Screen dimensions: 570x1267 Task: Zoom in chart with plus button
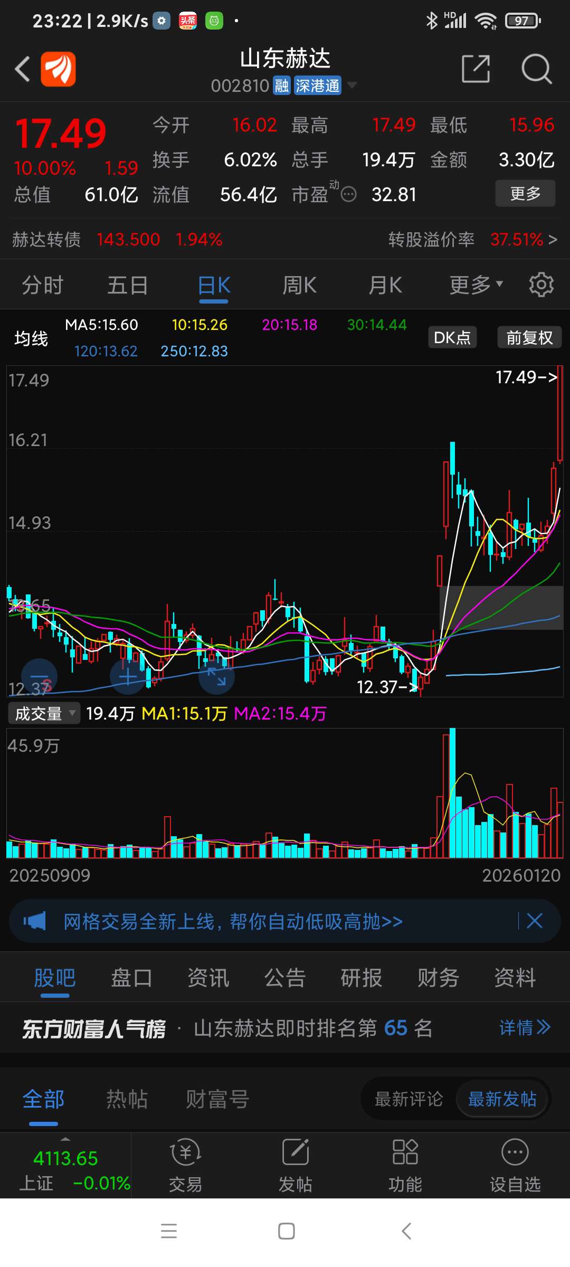128,677
